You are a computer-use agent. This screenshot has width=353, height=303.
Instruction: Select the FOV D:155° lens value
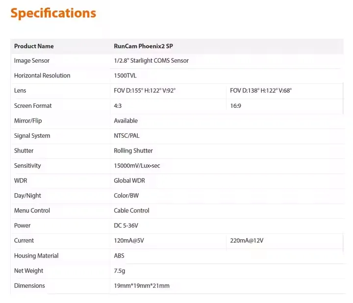[145, 91]
